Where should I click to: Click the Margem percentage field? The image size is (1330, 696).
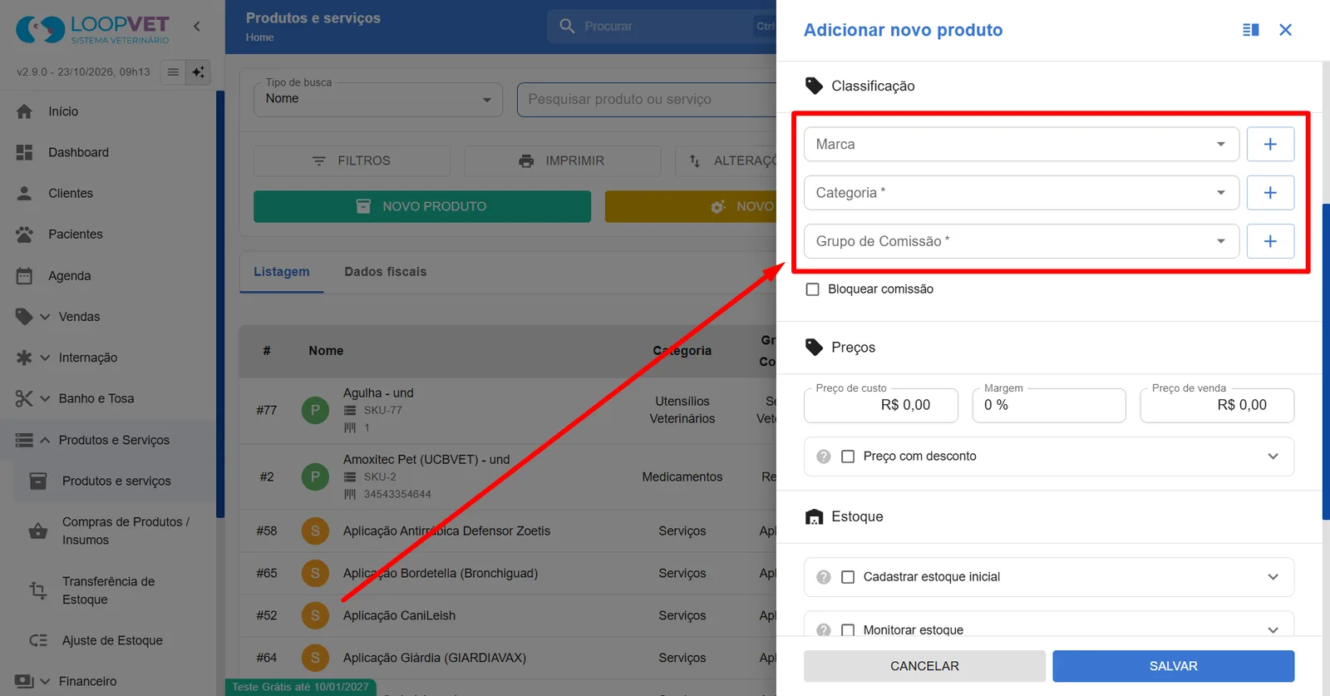(1049, 405)
